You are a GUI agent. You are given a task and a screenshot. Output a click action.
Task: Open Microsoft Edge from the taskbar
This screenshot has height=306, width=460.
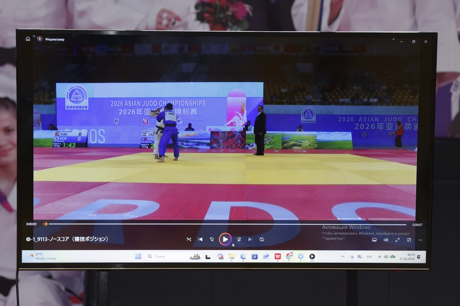(243, 256)
